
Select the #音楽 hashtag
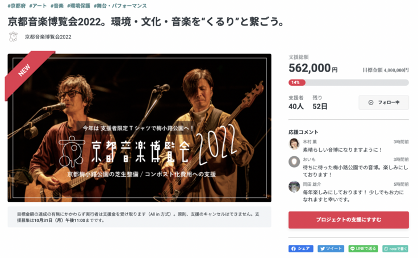[57, 6]
